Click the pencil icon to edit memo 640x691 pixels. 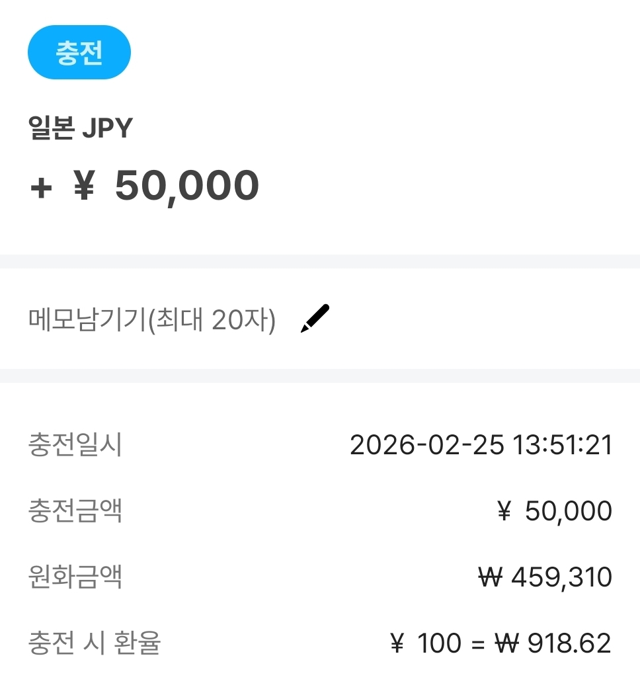315,319
